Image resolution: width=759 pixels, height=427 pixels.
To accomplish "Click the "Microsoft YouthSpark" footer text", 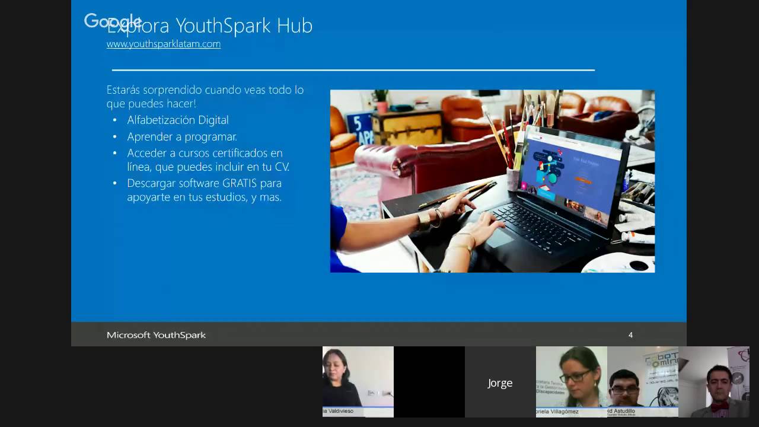I will tap(156, 335).
